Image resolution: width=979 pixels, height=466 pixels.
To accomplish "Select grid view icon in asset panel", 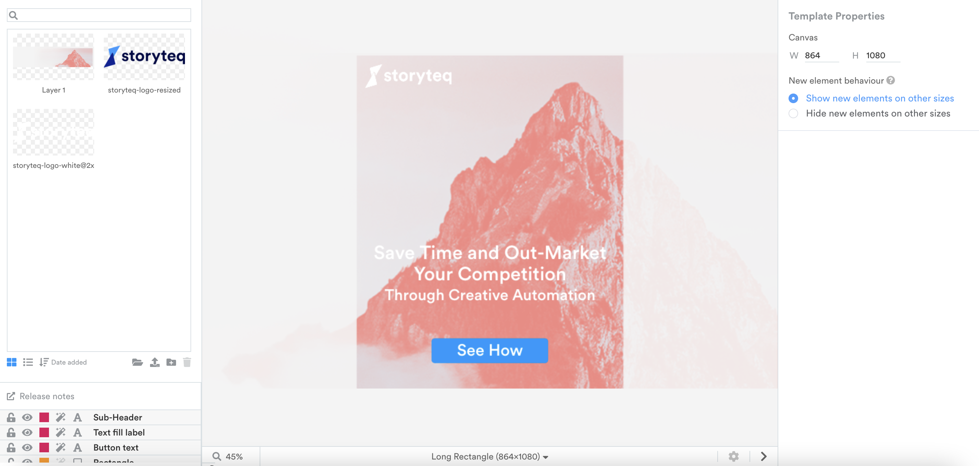I will click(x=12, y=362).
